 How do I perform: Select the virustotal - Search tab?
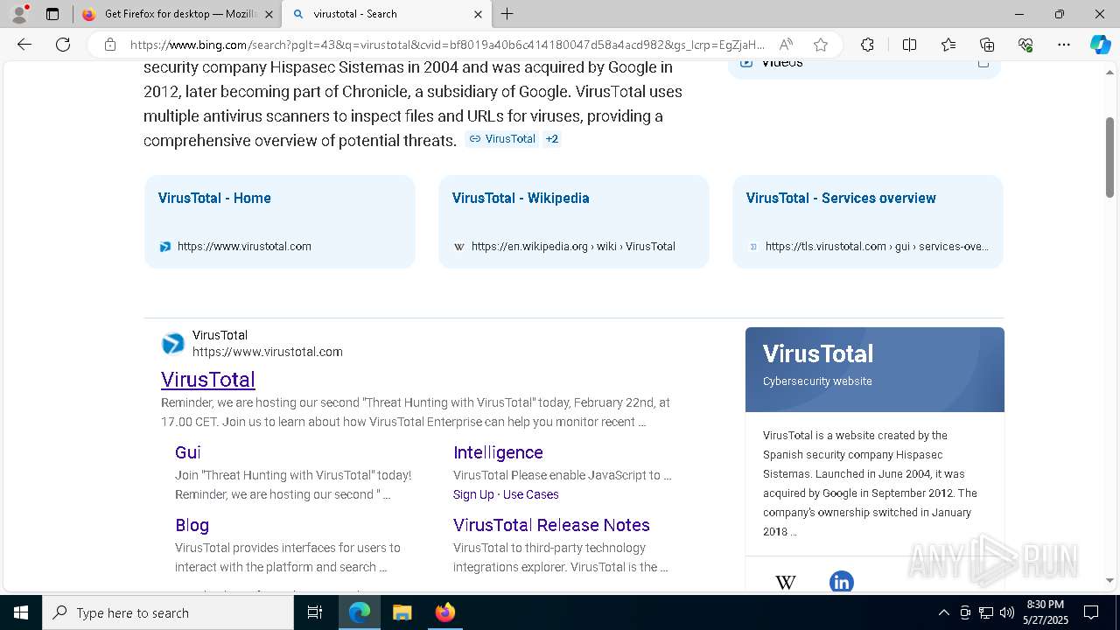[386, 14]
